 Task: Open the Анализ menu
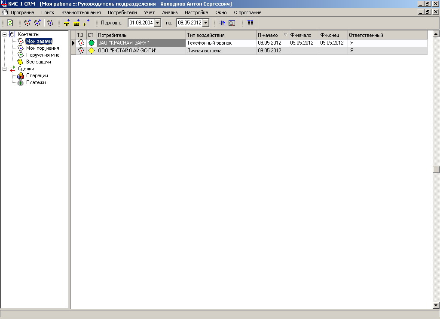[x=170, y=12]
